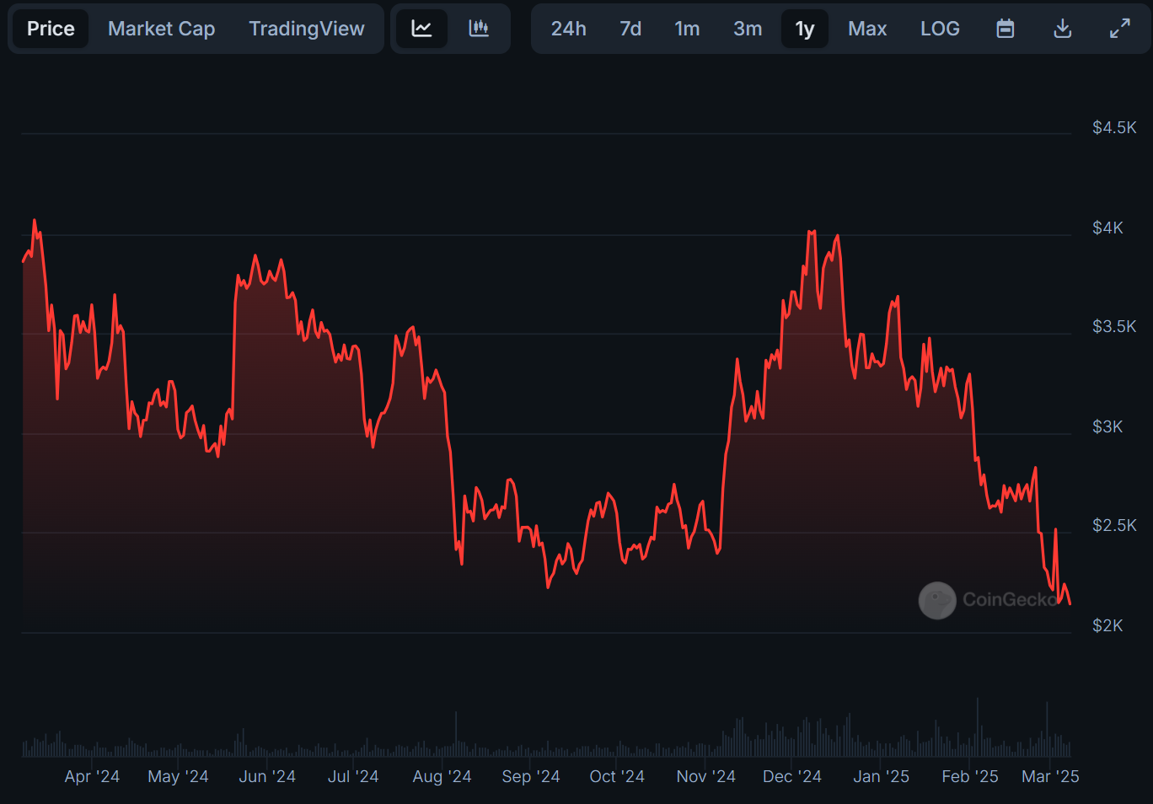Click the Jun '24 date label
The height and width of the screenshot is (804, 1153).
coord(267,777)
